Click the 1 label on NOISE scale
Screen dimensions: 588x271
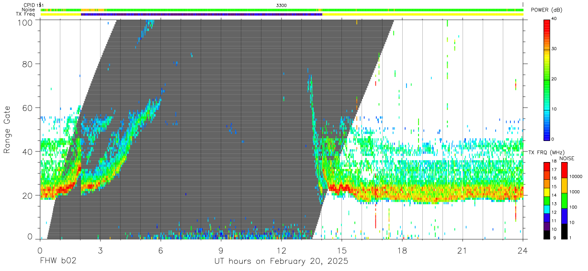pos(570,238)
